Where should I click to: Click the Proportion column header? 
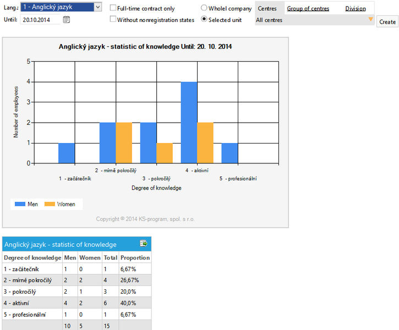[135, 257]
